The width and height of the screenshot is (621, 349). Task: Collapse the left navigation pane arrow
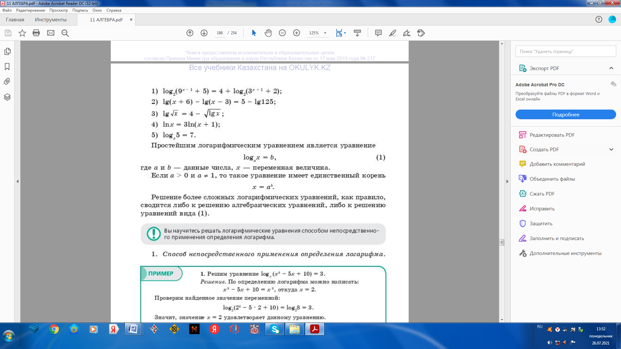tap(17, 182)
